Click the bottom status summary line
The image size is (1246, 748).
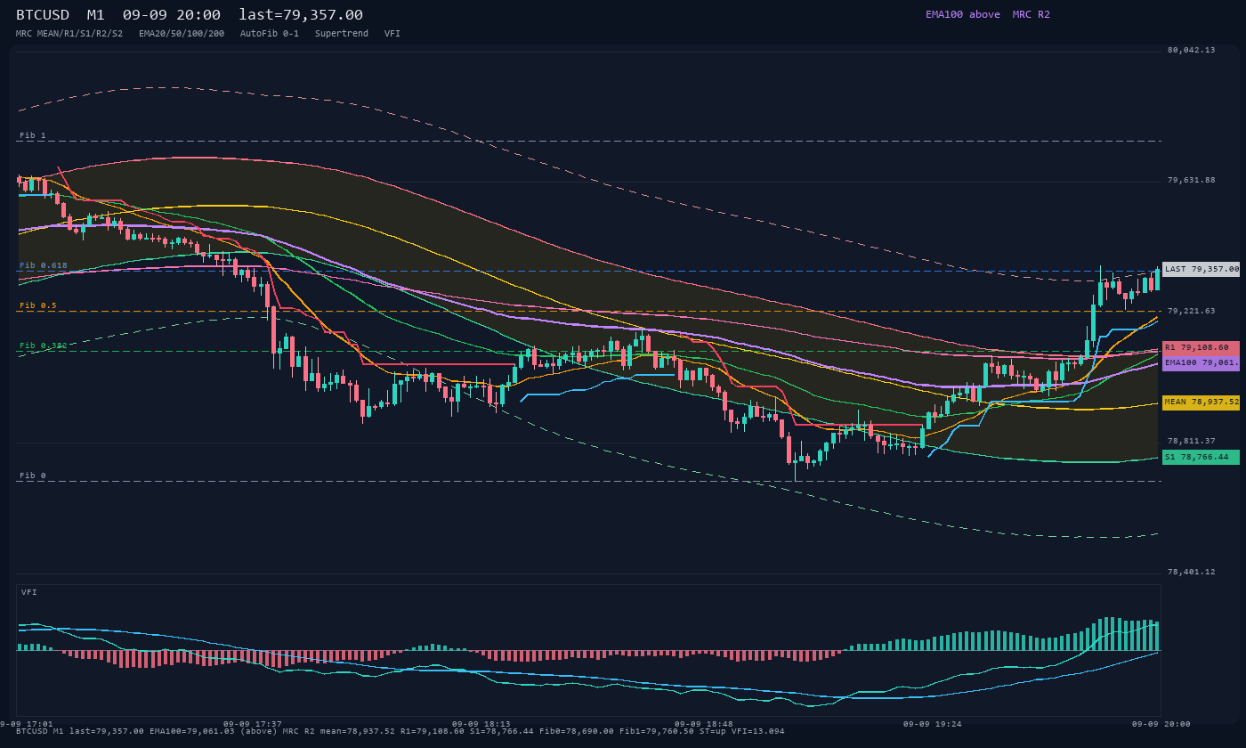click(x=400, y=731)
